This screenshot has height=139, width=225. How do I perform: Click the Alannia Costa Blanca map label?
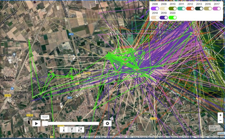click(67, 51)
